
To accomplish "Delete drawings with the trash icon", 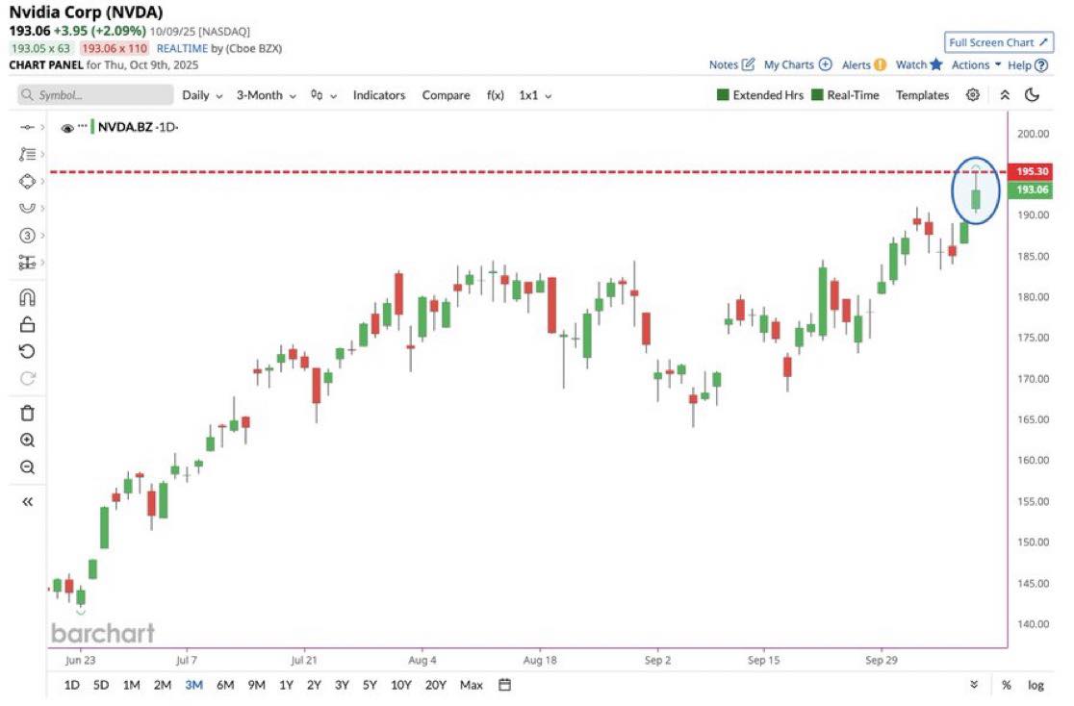I will 27,414.
